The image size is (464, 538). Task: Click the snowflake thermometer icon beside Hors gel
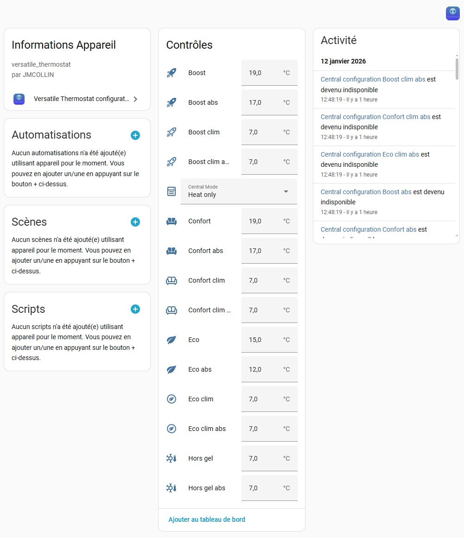pyautogui.click(x=171, y=458)
